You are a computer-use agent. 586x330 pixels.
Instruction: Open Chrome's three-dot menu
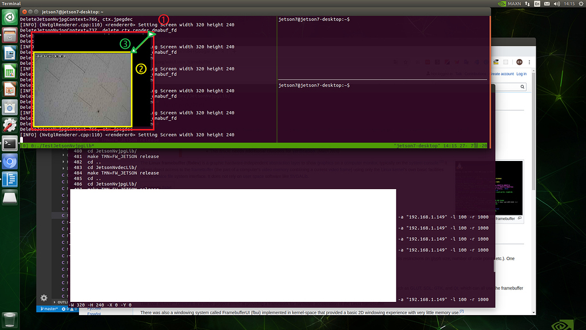click(529, 62)
